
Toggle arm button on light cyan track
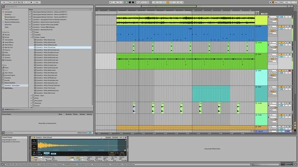pyautogui.click(x=290, y=71)
